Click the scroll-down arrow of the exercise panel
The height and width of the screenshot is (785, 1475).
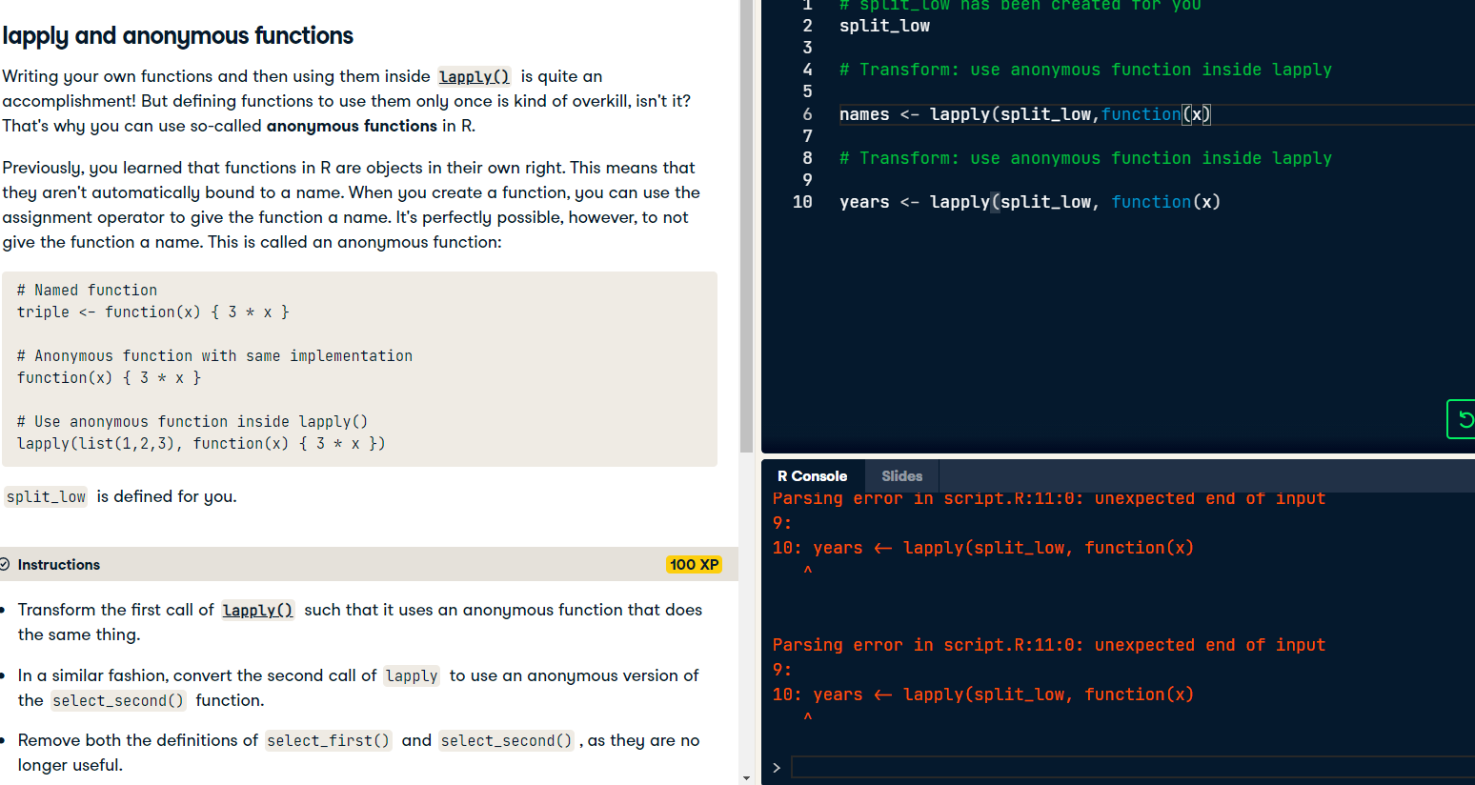click(x=746, y=778)
